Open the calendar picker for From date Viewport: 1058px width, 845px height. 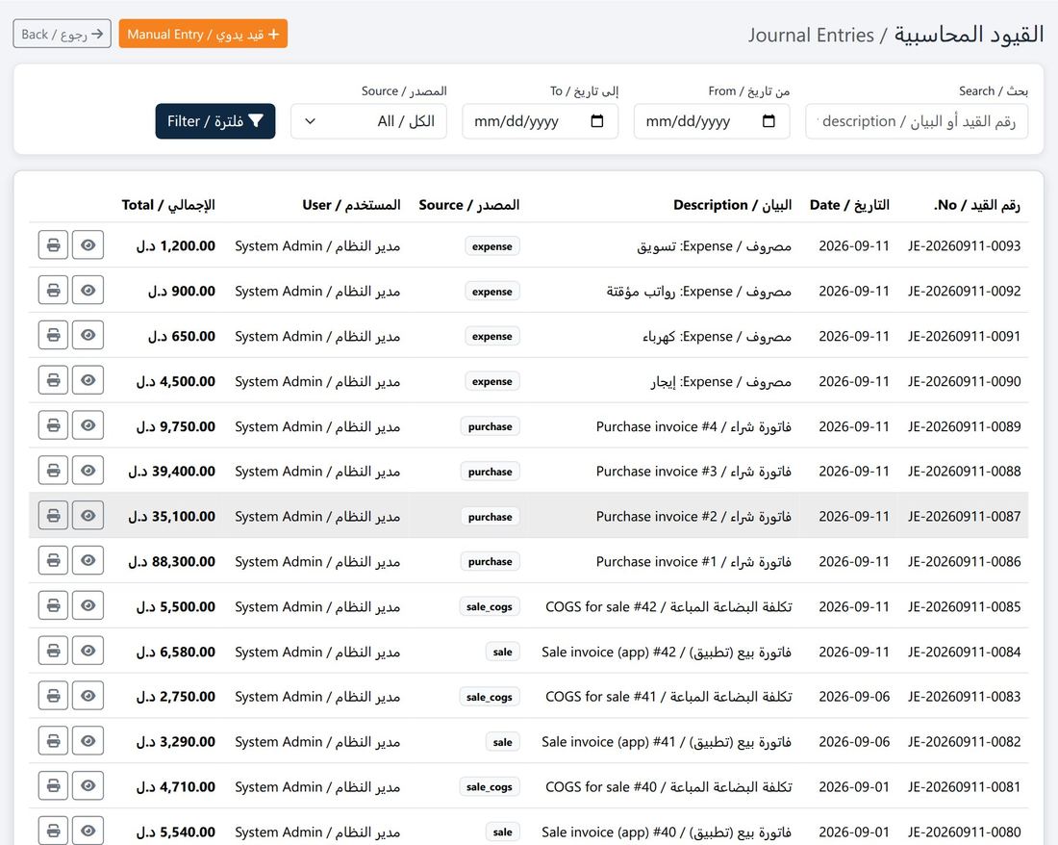coord(768,121)
